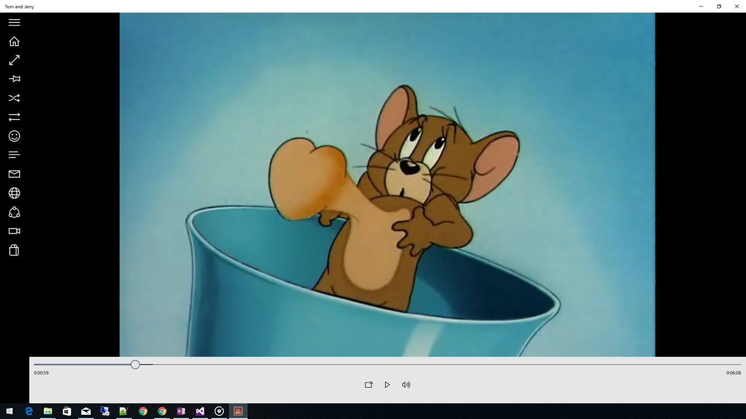
Task: Open the video camera icon
Action: [14, 231]
